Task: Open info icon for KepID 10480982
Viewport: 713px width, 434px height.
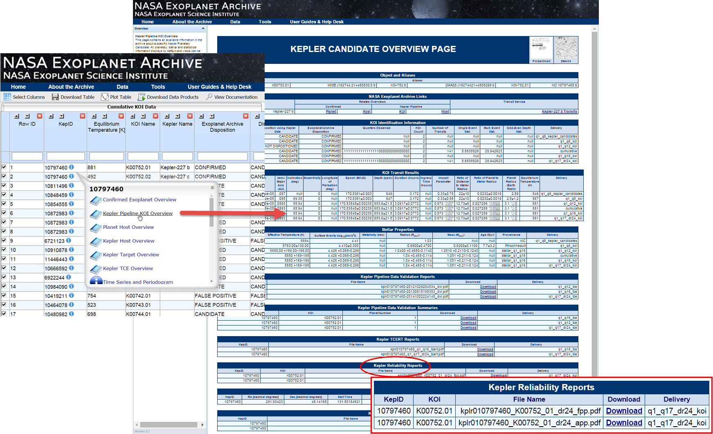Action: [x=71, y=314]
